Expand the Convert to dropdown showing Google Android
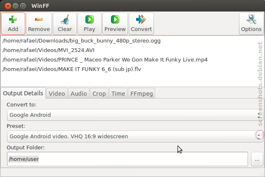The width and height of the screenshot is (265, 177). point(135,115)
